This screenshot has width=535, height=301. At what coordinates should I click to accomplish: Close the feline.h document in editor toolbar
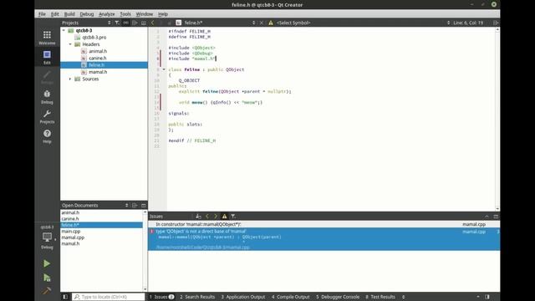tap(262, 23)
